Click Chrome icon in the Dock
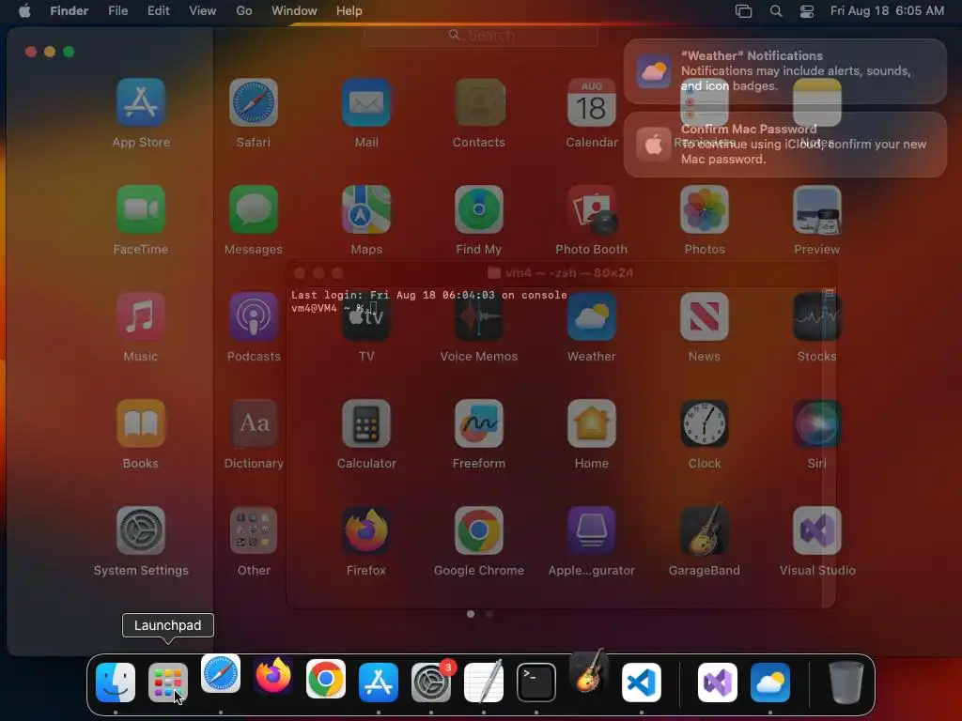 point(326,680)
